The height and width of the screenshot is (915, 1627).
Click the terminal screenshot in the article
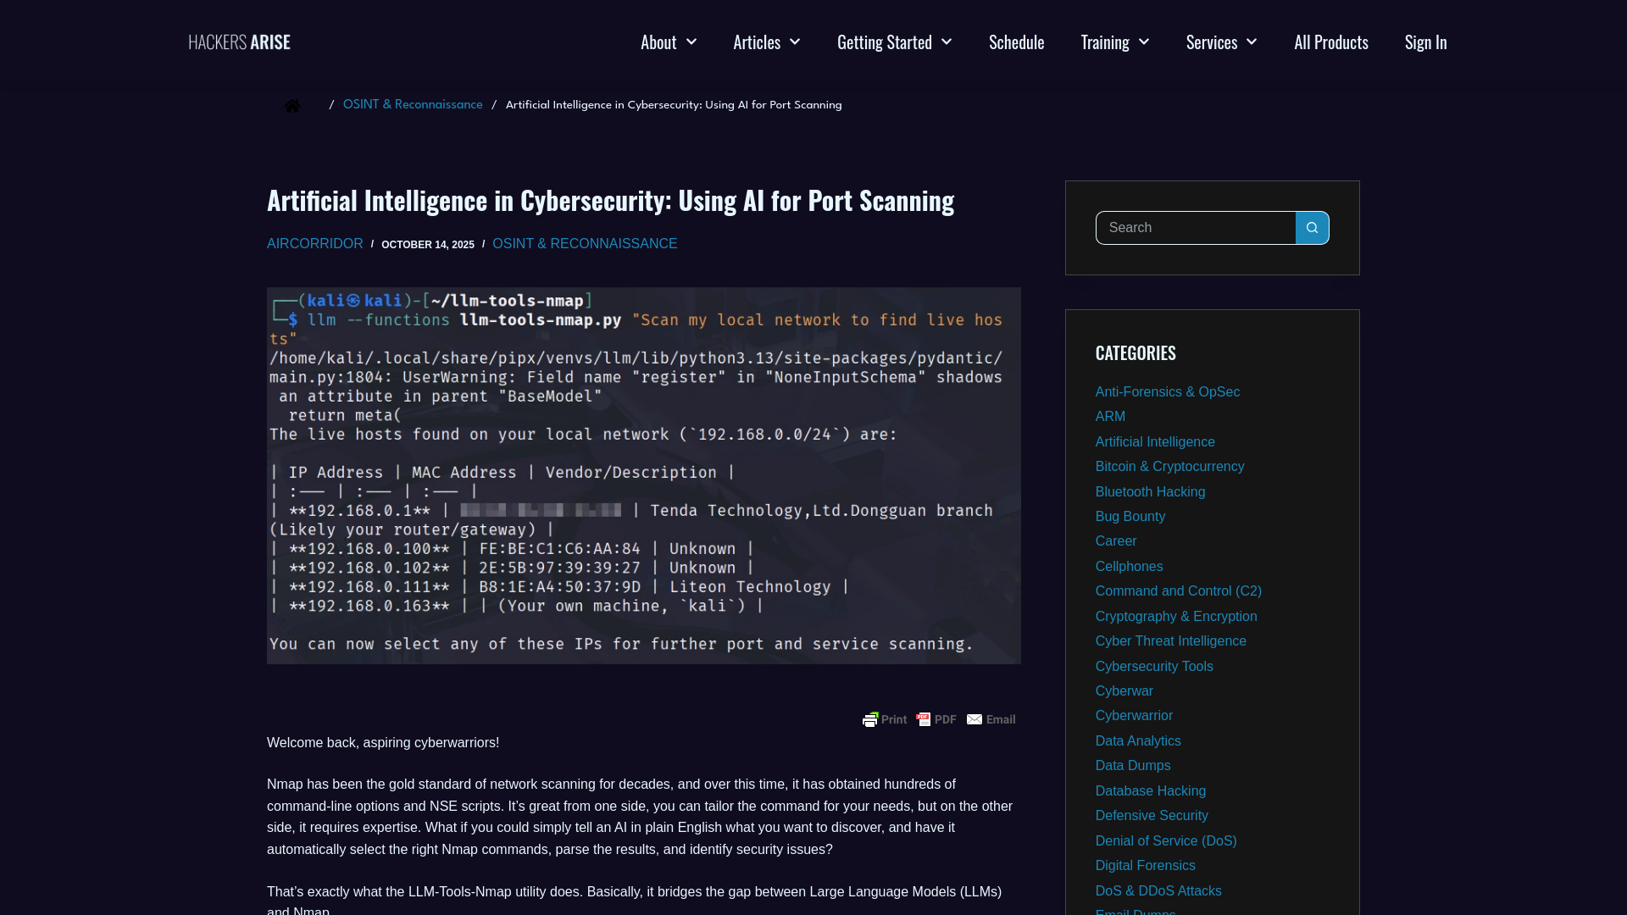643,474
